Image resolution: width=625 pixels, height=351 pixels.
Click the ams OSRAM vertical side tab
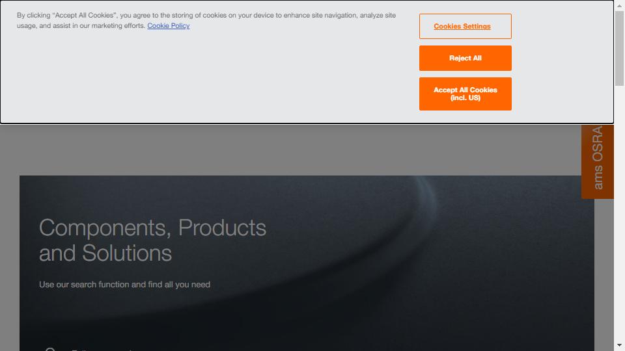pyautogui.click(x=597, y=161)
